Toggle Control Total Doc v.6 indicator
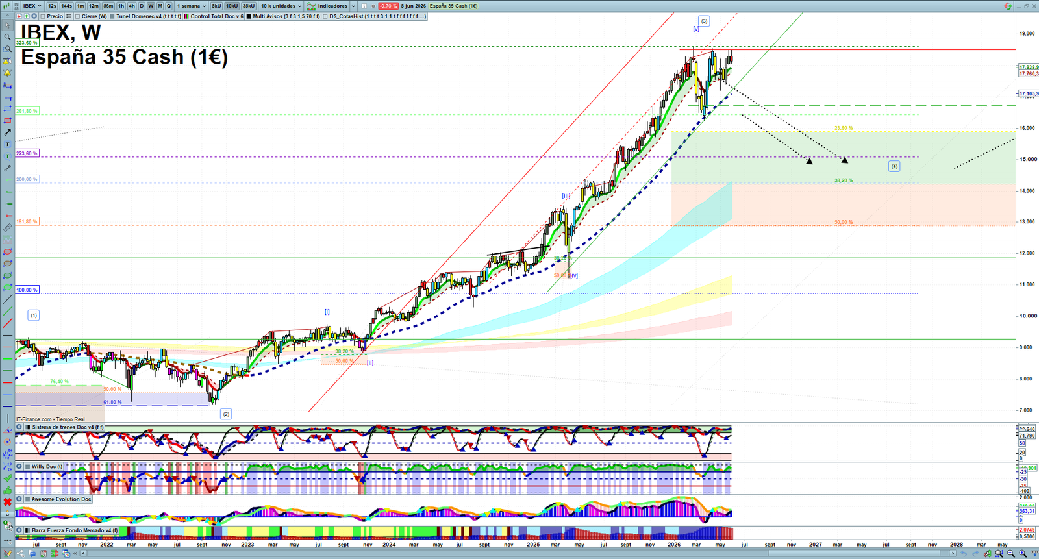This screenshot has width=1039, height=559. [x=186, y=16]
